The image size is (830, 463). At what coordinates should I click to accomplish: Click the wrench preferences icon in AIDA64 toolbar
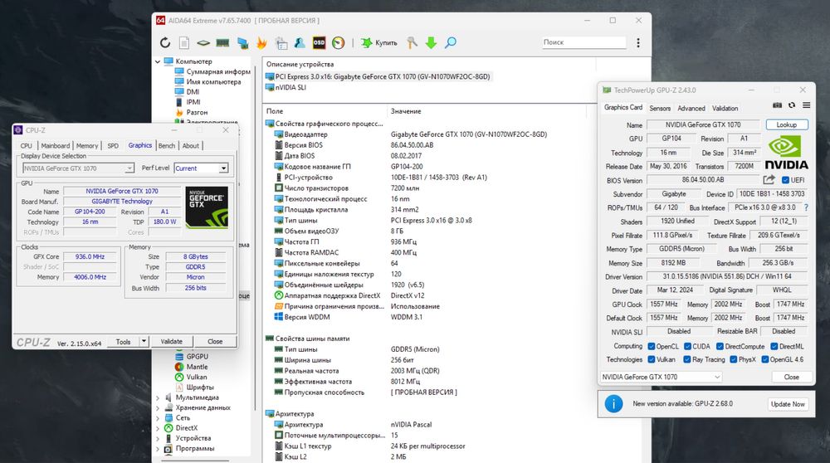412,43
